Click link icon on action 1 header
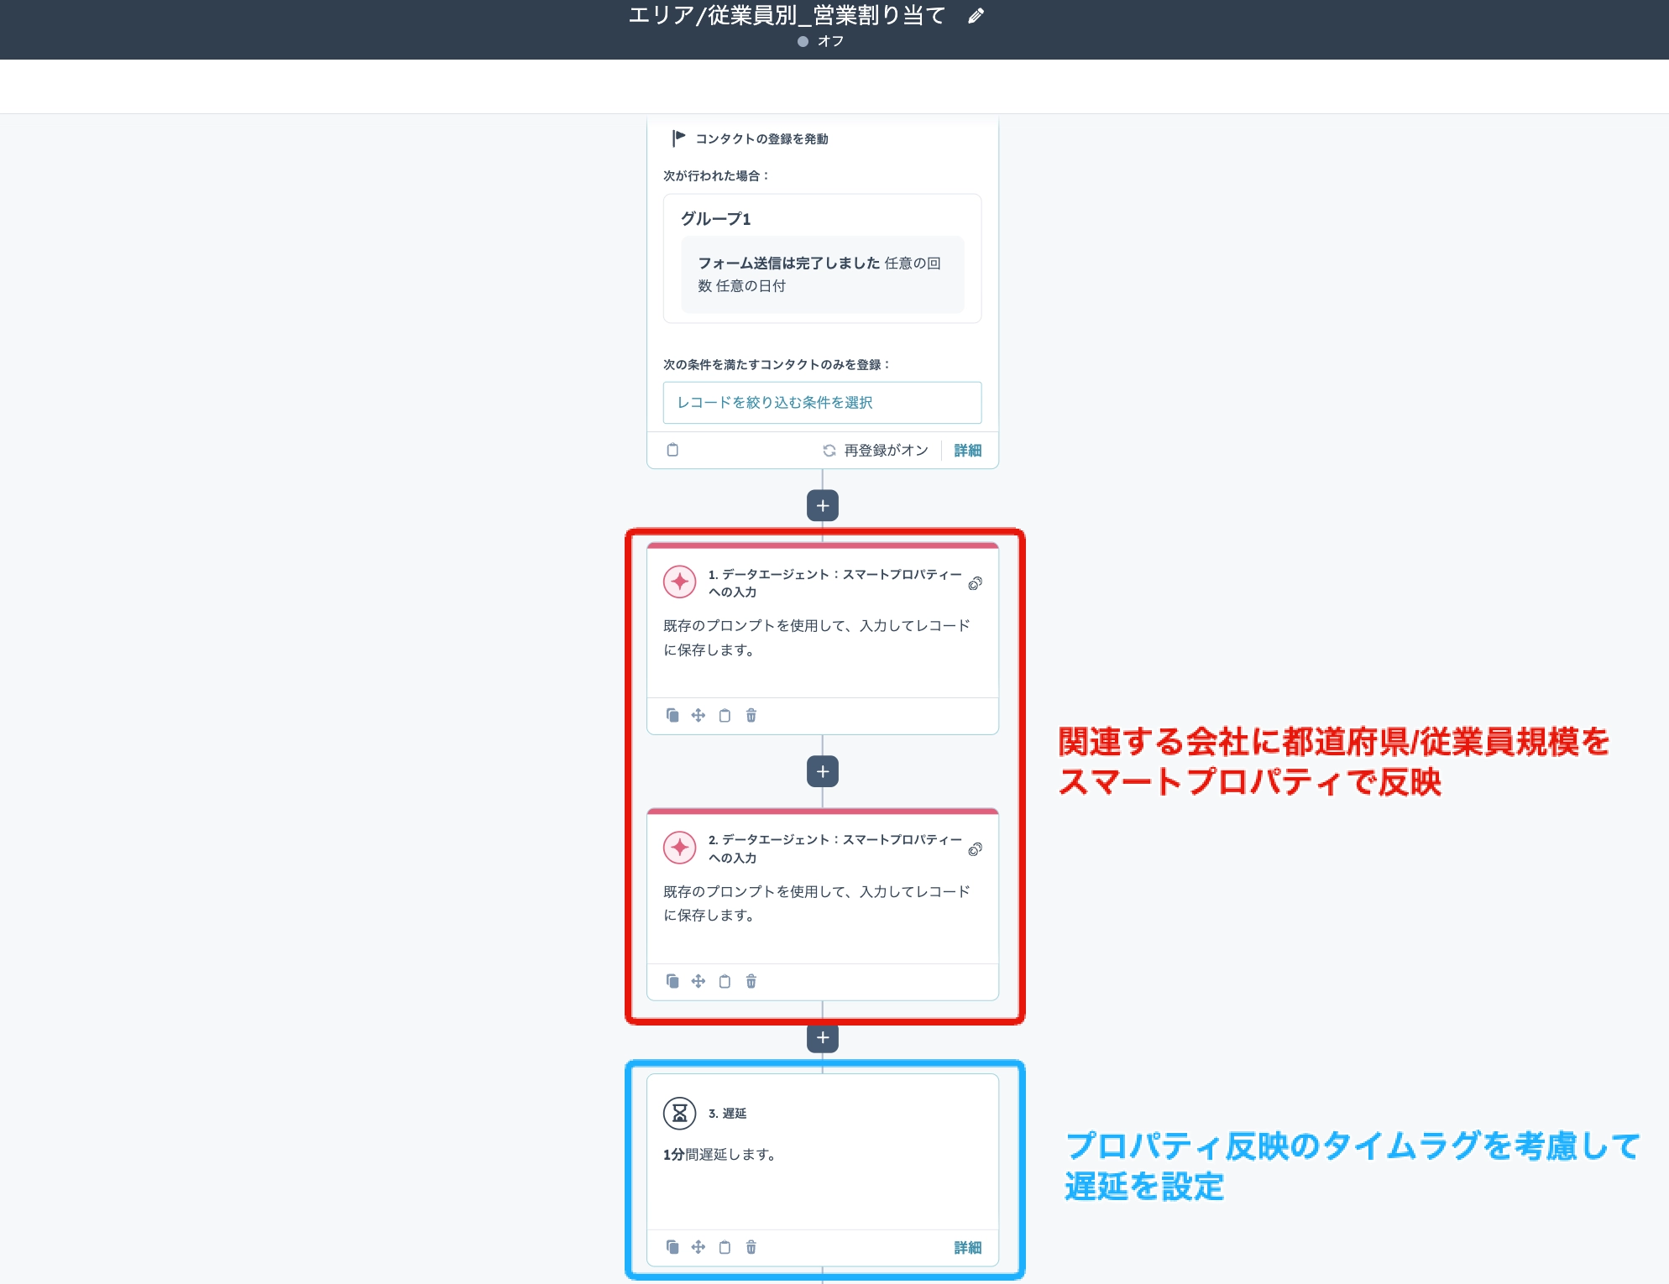This screenshot has height=1284, width=1669. tap(975, 583)
